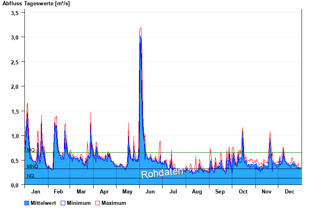This screenshot has width=326, height=224.
Task: Select the Maximum legend label
Action: 114,203
